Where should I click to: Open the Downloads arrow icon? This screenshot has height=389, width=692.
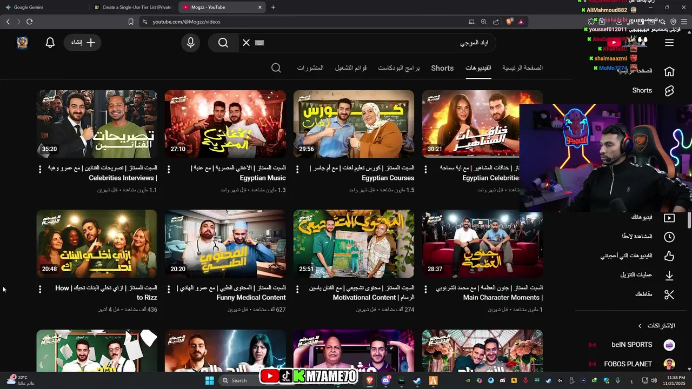point(669,276)
